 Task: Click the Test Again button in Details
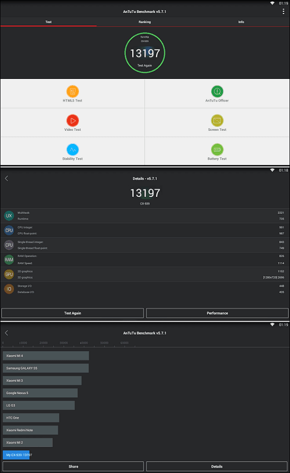72,313
